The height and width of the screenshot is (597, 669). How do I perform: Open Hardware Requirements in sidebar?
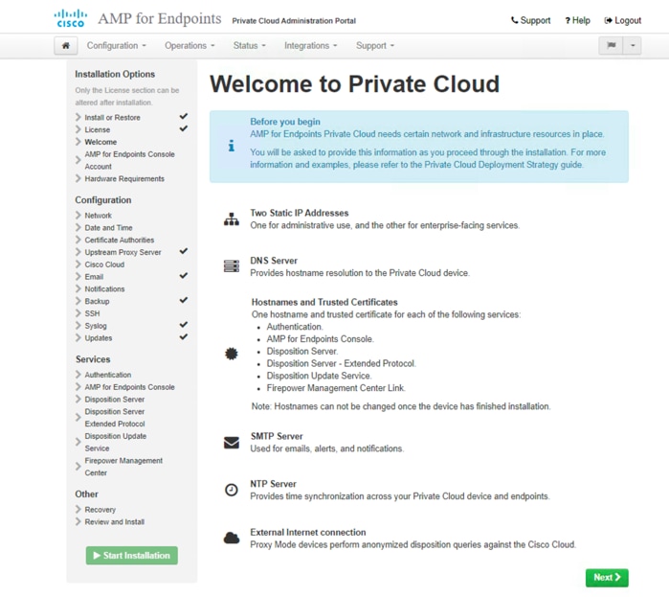[x=124, y=179]
